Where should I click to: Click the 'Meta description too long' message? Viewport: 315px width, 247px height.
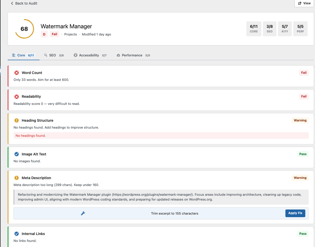[56, 185]
